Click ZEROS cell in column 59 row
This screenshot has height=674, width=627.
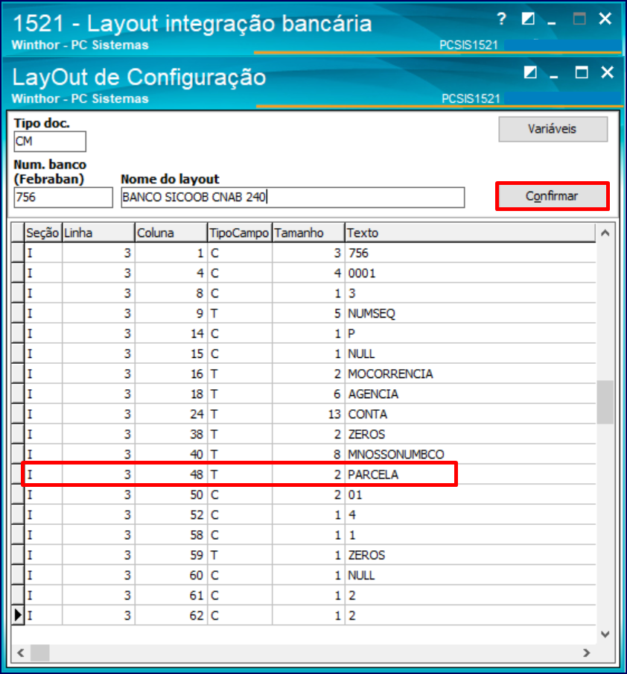tap(471, 555)
